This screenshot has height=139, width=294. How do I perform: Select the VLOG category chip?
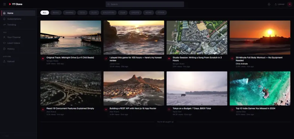[x=94, y=13]
